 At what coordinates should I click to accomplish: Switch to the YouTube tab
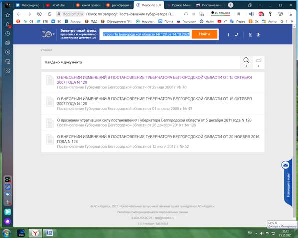tap(56, 5)
